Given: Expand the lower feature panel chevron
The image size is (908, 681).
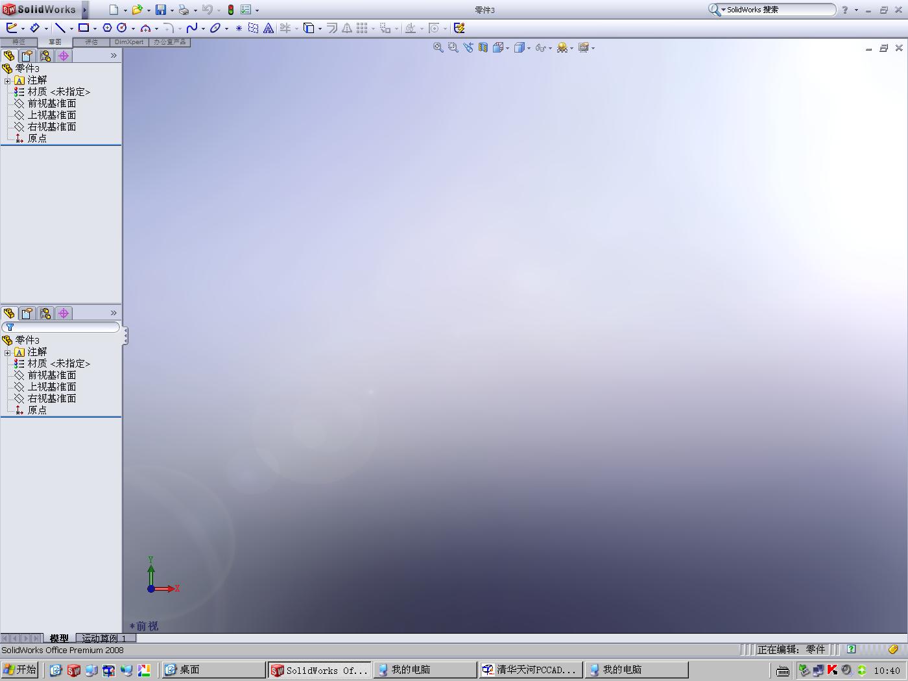Looking at the screenshot, I should pos(113,313).
